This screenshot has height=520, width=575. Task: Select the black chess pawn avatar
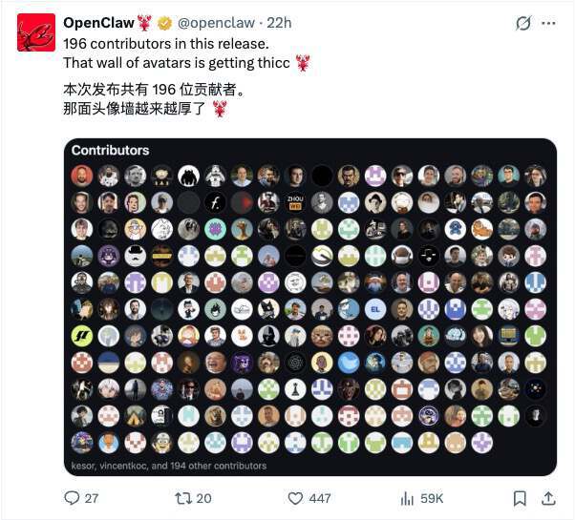295,389
